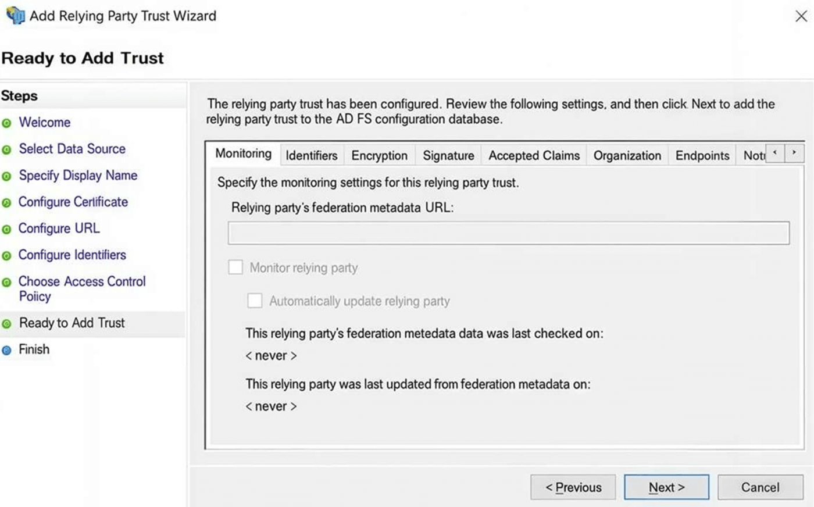Click the green bullet beside Configure URL
Screen dimensions: 814x507
(x=7, y=230)
